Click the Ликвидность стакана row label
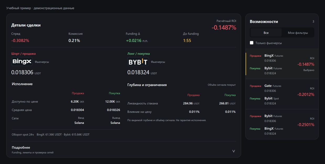Viewport: 325px width, 164px height. pos(143,103)
